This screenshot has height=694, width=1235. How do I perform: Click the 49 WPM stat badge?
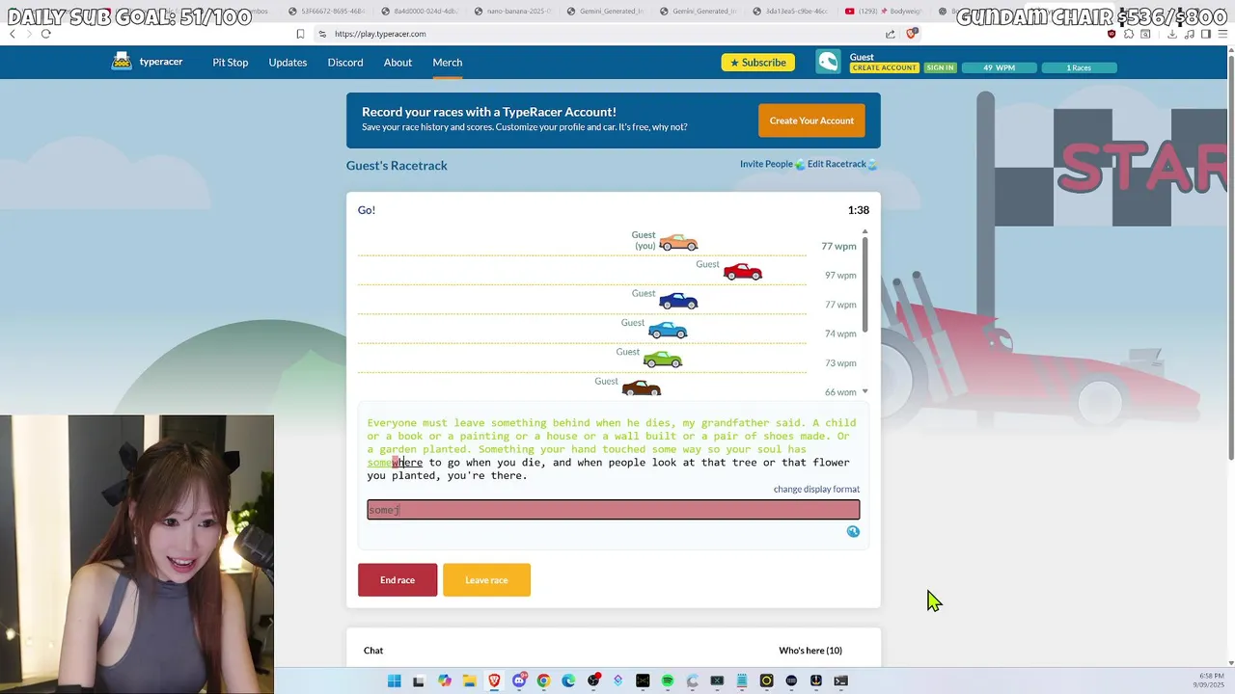tap(1000, 67)
